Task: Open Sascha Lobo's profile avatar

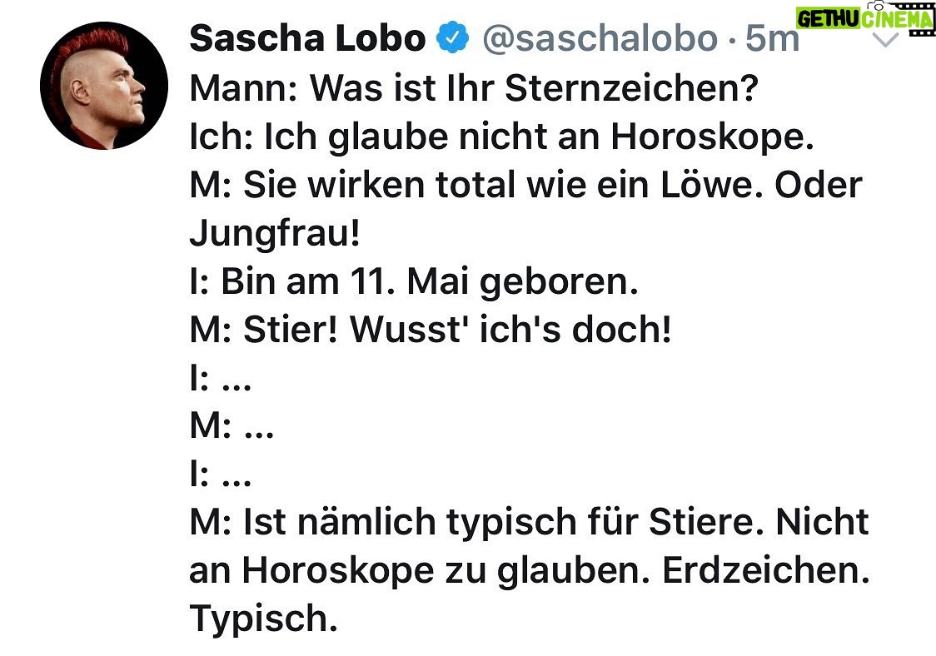Action: coord(104,86)
